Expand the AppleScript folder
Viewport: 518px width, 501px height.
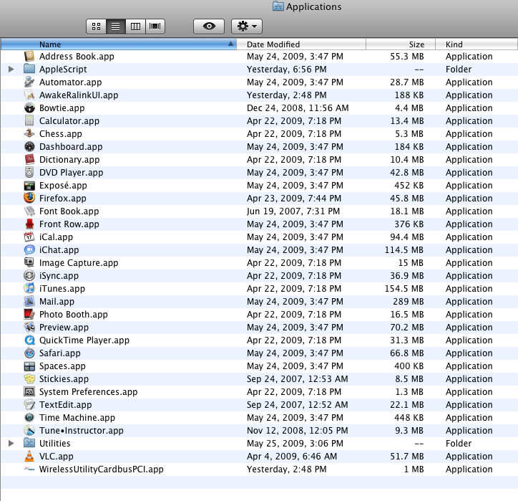[x=11, y=69]
